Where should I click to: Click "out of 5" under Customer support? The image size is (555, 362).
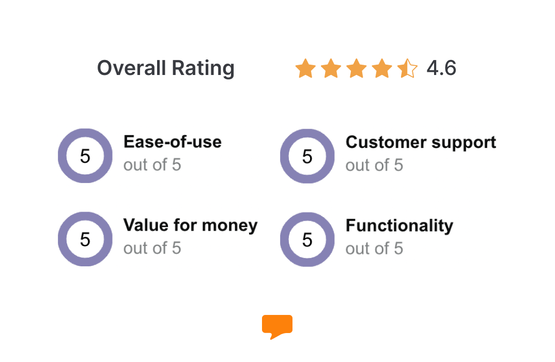pyautogui.click(x=374, y=165)
